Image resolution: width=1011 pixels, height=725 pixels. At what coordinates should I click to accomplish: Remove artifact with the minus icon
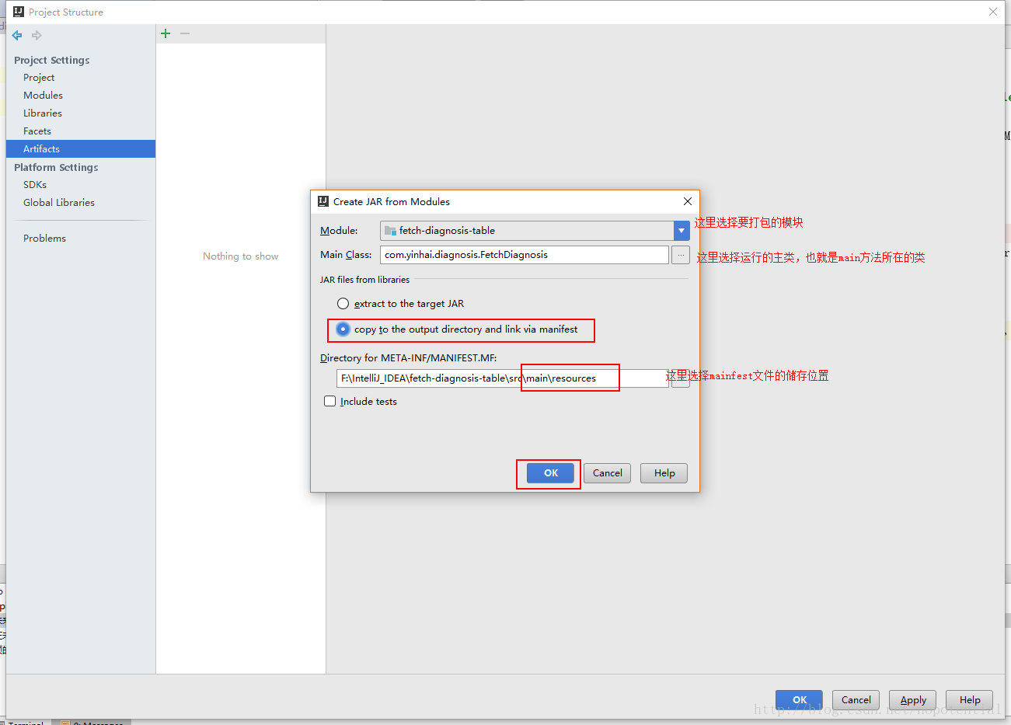(x=185, y=33)
